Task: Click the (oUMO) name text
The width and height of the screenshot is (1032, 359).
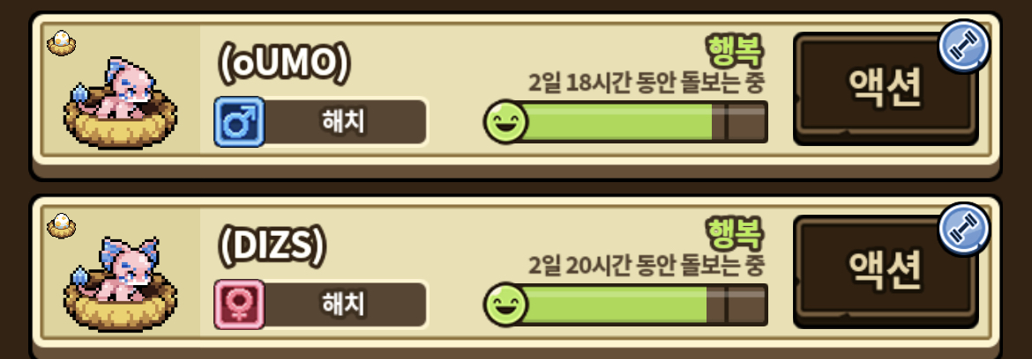Action: pyautogui.click(x=284, y=65)
